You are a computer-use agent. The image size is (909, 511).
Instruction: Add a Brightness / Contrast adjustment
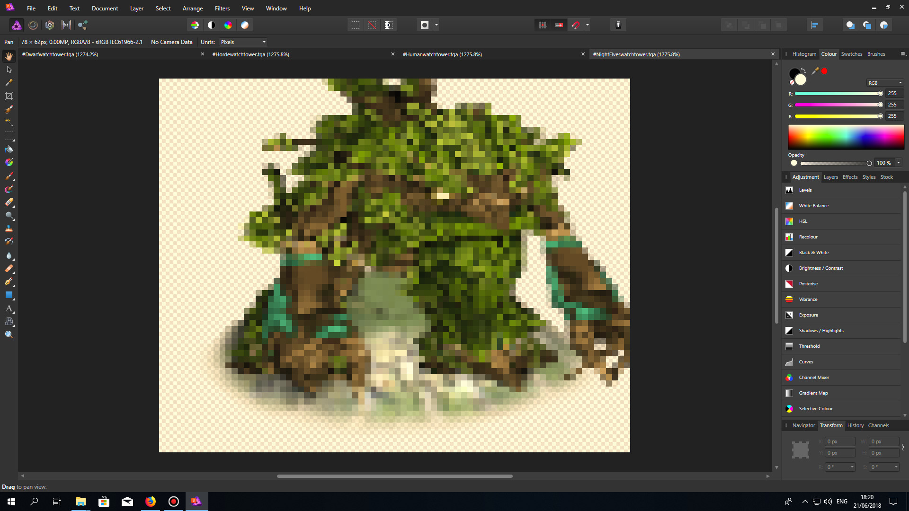click(x=842, y=268)
